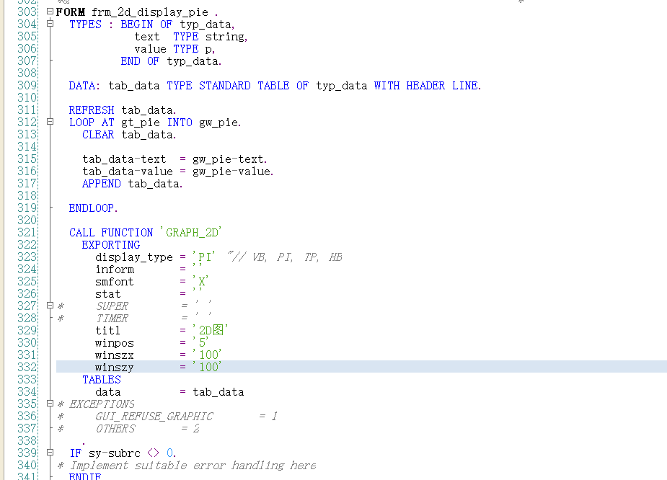Click the sy-subrc variable
The width and height of the screenshot is (667, 480).
(x=115, y=453)
